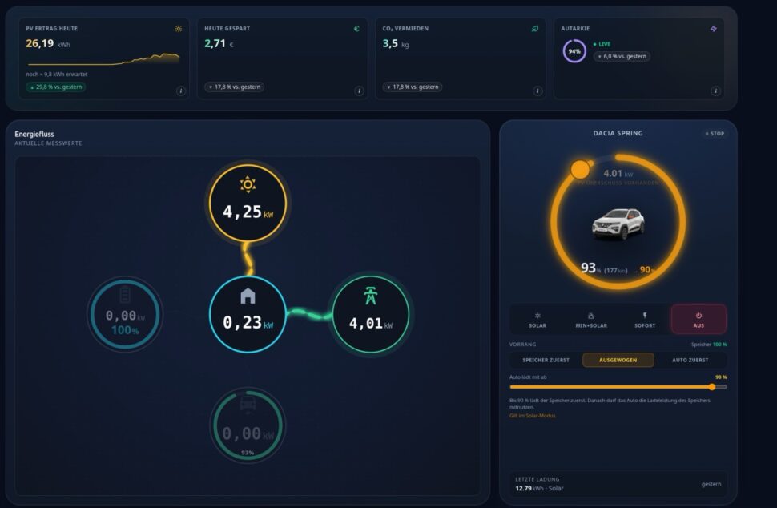Switch priority to Speicher zuerst
Image resolution: width=777 pixels, height=508 pixels.
(x=546, y=360)
